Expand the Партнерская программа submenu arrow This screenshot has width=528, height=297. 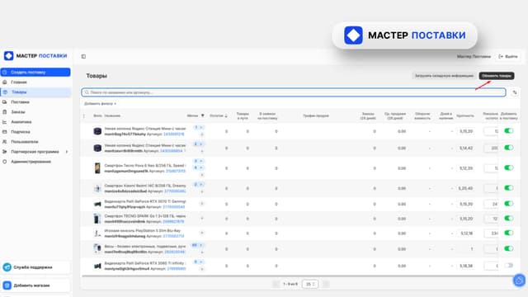pos(67,152)
